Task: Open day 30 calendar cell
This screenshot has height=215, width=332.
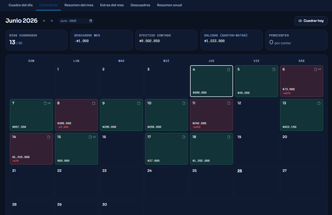Action: (121, 208)
